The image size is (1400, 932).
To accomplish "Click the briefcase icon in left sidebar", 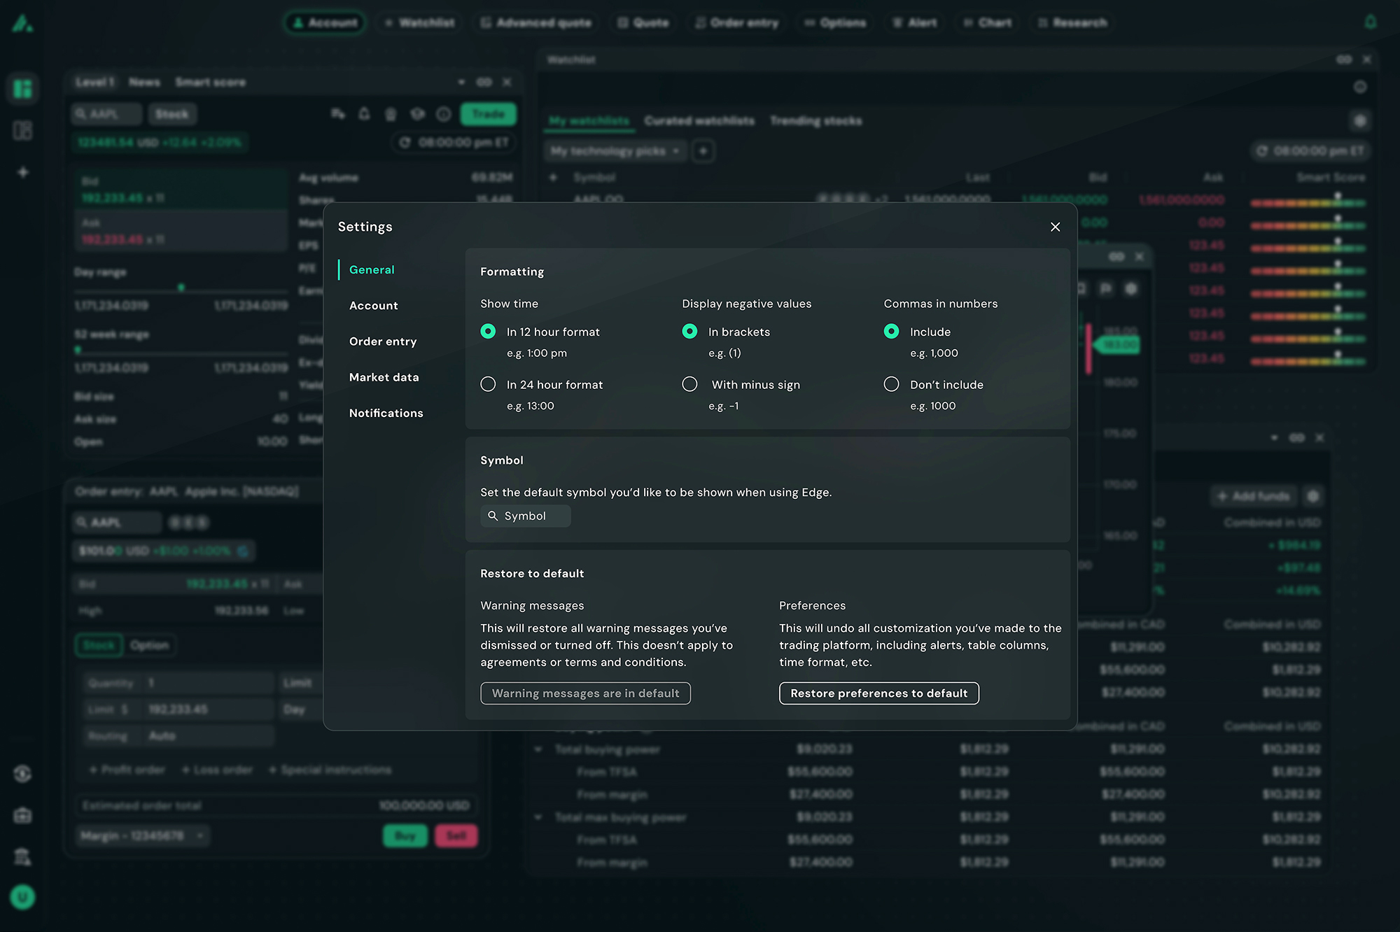I will point(22,815).
